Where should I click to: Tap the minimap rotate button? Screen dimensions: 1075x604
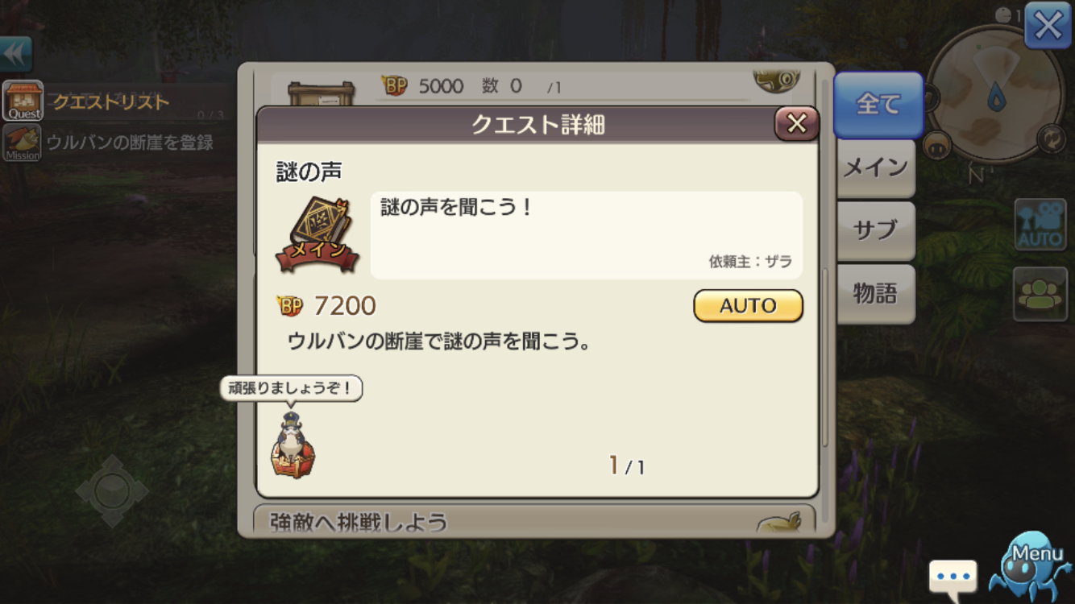1051,139
